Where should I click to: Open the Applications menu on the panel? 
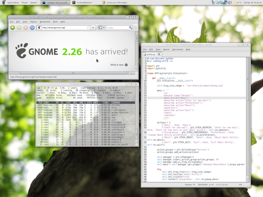pyautogui.click(x=13, y=2)
